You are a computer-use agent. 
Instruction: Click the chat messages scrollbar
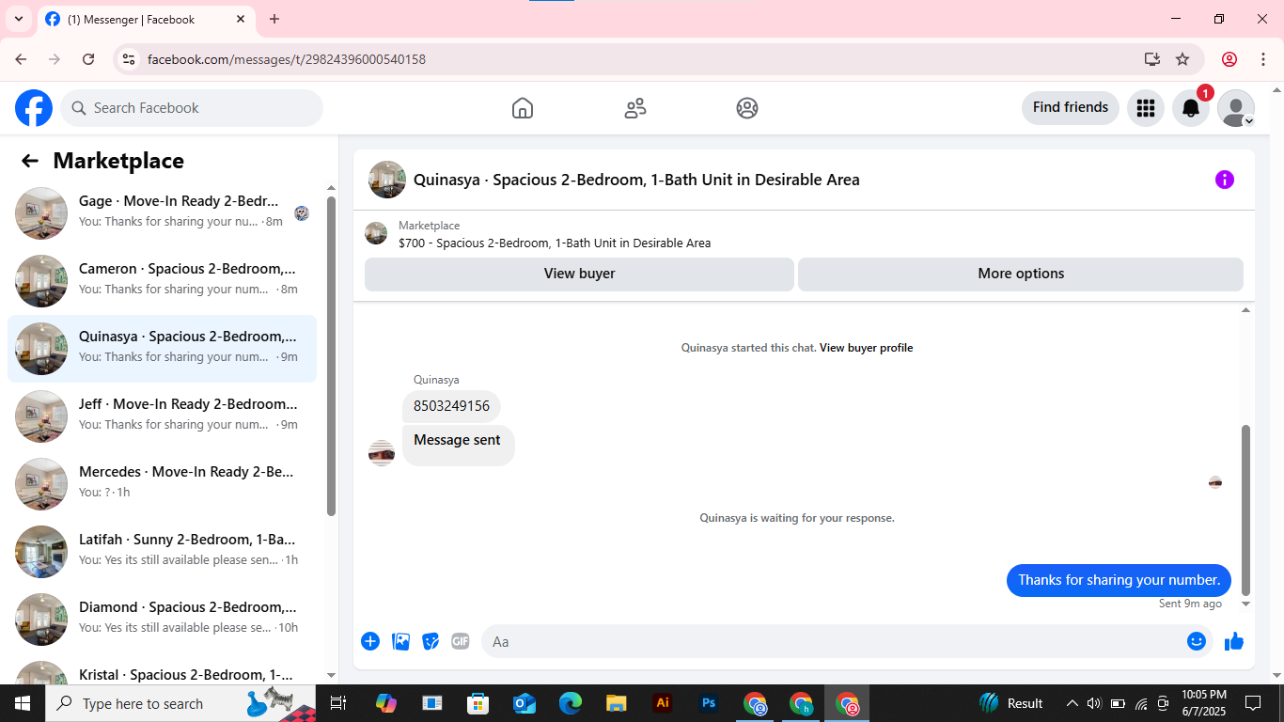pyautogui.click(x=1246, y=510)
